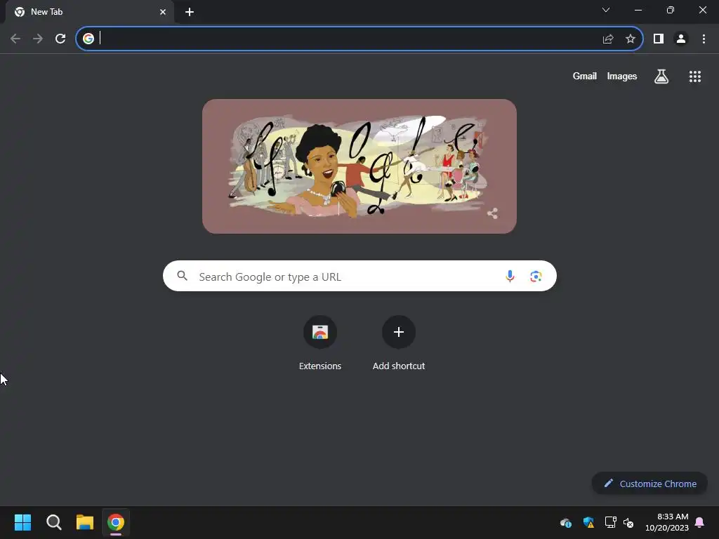Search by image with Google Lens

536,277
